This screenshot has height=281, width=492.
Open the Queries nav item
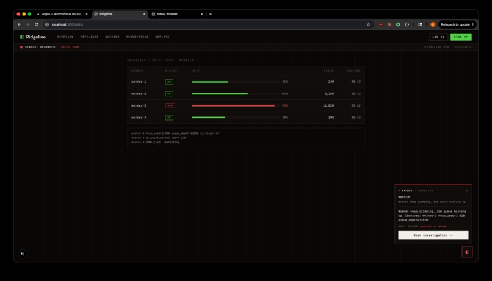(112, 37)
